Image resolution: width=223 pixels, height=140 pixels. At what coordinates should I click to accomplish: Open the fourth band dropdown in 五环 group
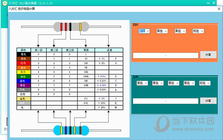click(x=189, y=83)
